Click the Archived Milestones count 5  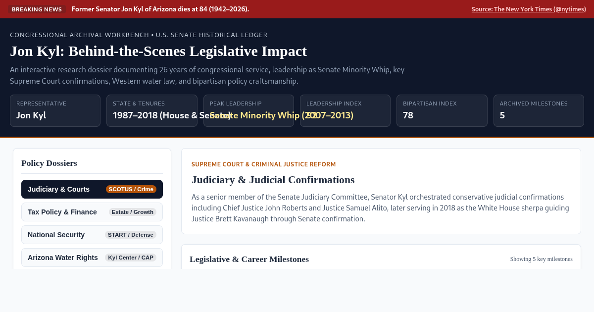pos(502,115)
